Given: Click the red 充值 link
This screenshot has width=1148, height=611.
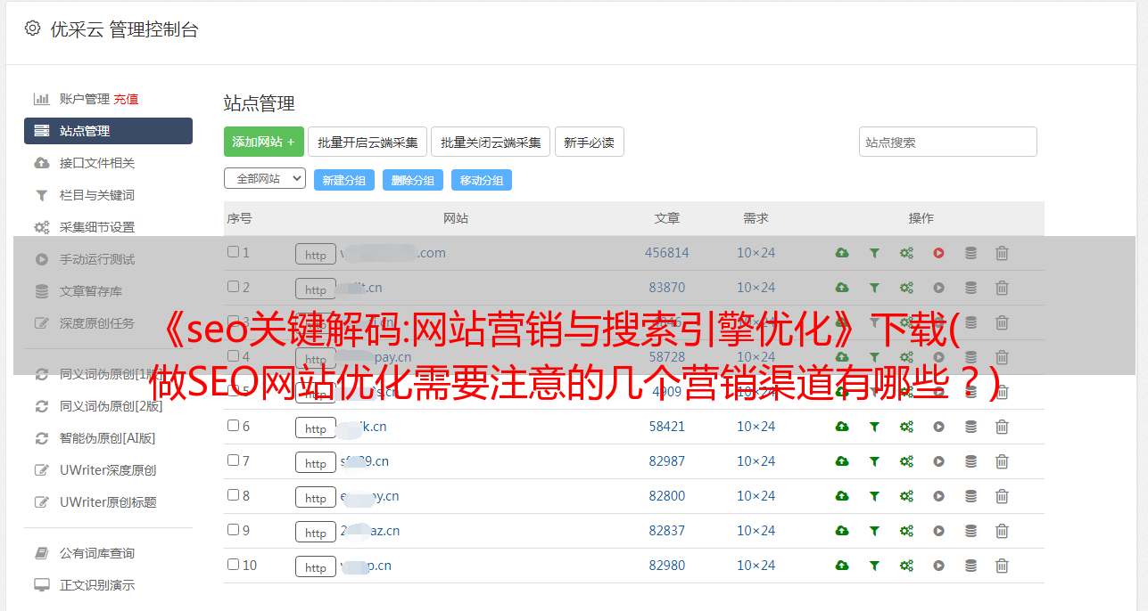Looking at the screenshot, I should tap(126, 99).
